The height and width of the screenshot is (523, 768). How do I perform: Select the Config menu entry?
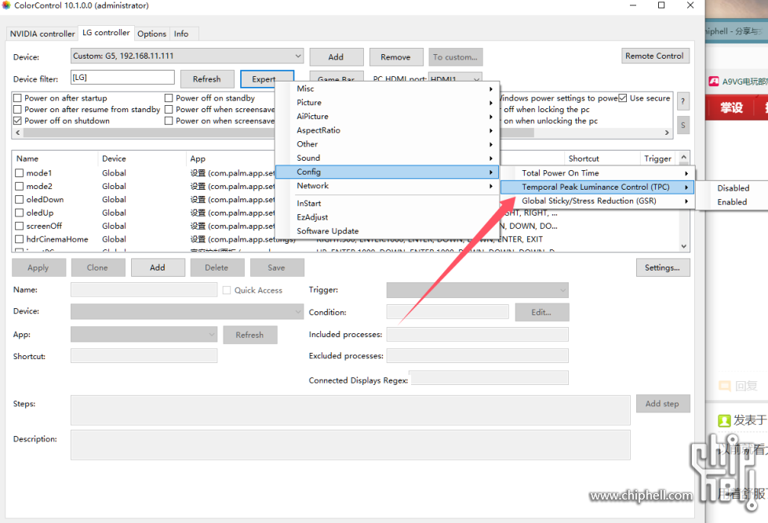pos(387,172)
